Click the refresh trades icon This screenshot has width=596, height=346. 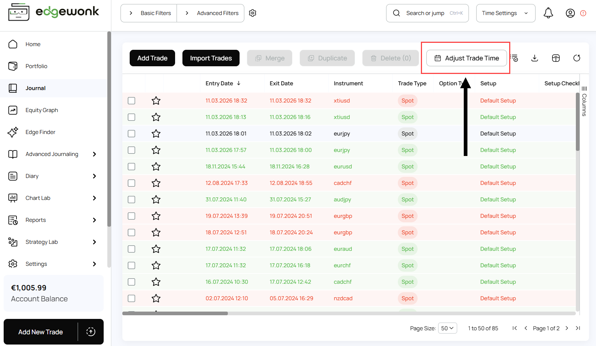(x=577, y=58)
